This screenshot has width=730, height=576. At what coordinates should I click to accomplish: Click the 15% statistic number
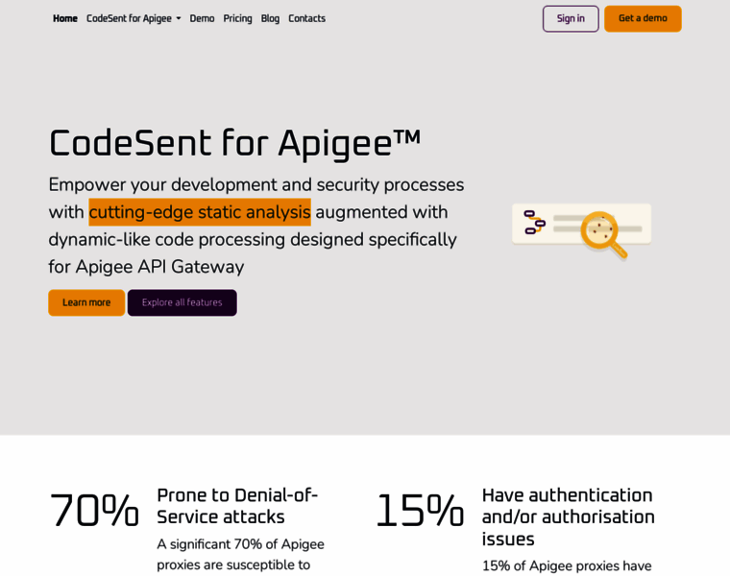pyautogui.click(x=419, y=511)
